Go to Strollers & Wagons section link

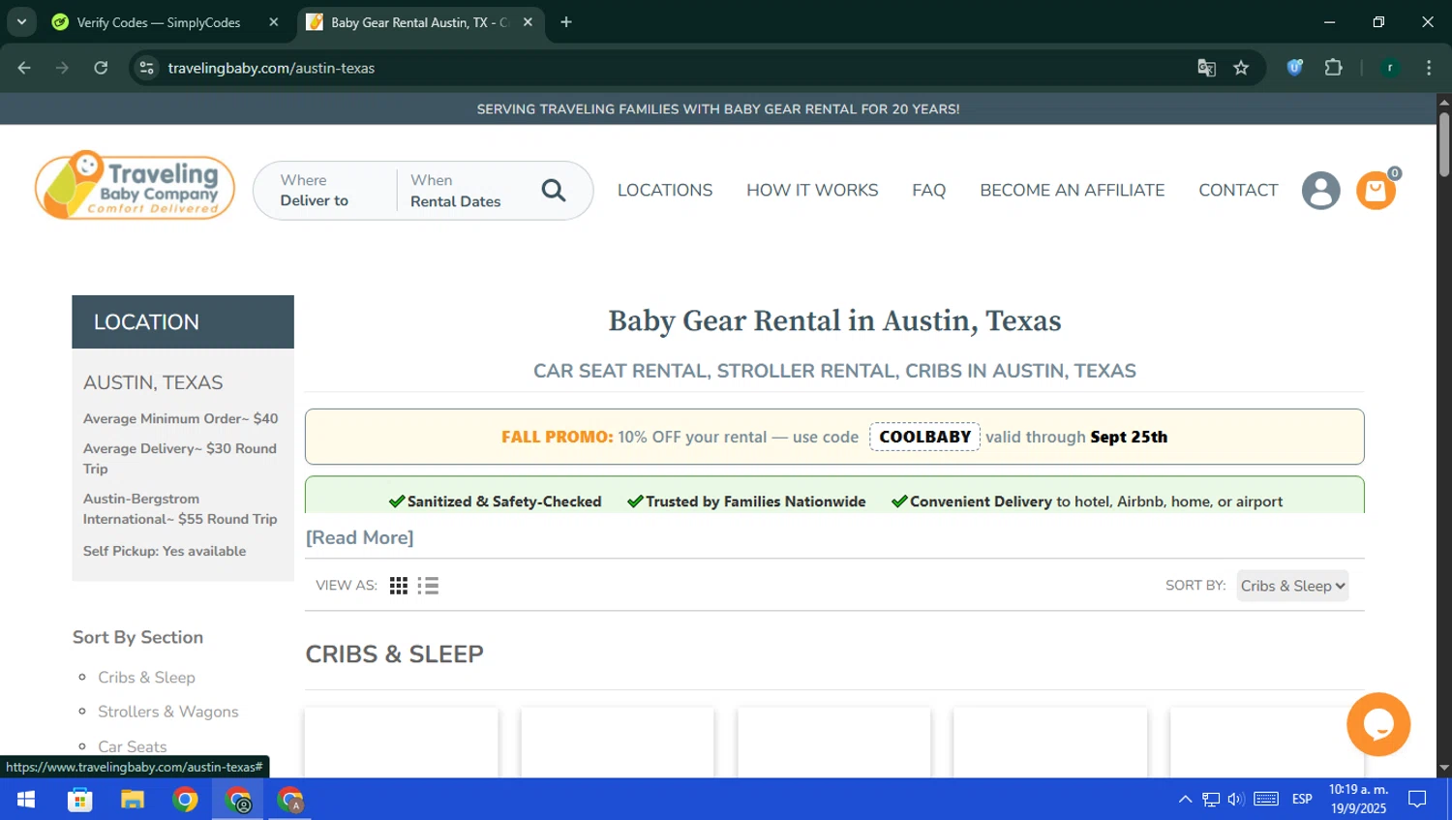click(x=168, y=712)
